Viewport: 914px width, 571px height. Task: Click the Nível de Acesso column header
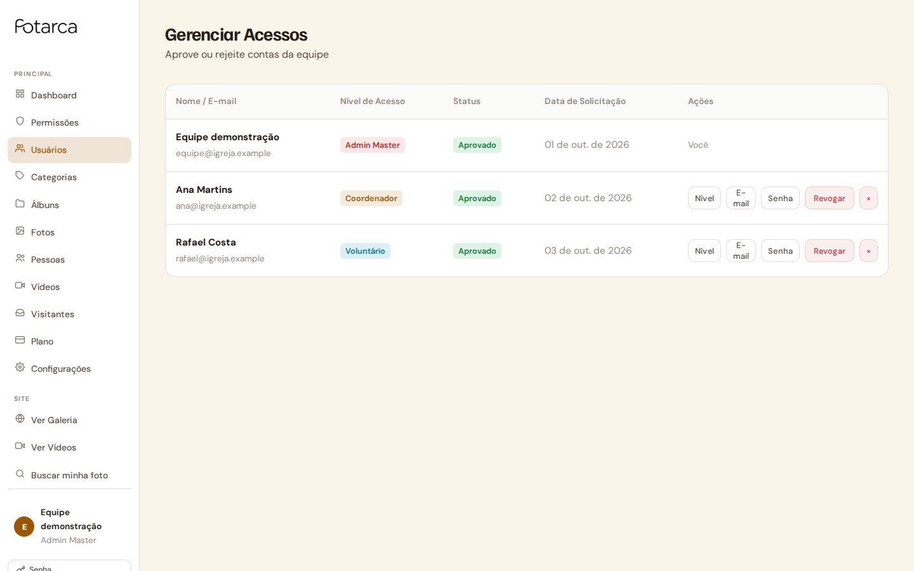373,101
